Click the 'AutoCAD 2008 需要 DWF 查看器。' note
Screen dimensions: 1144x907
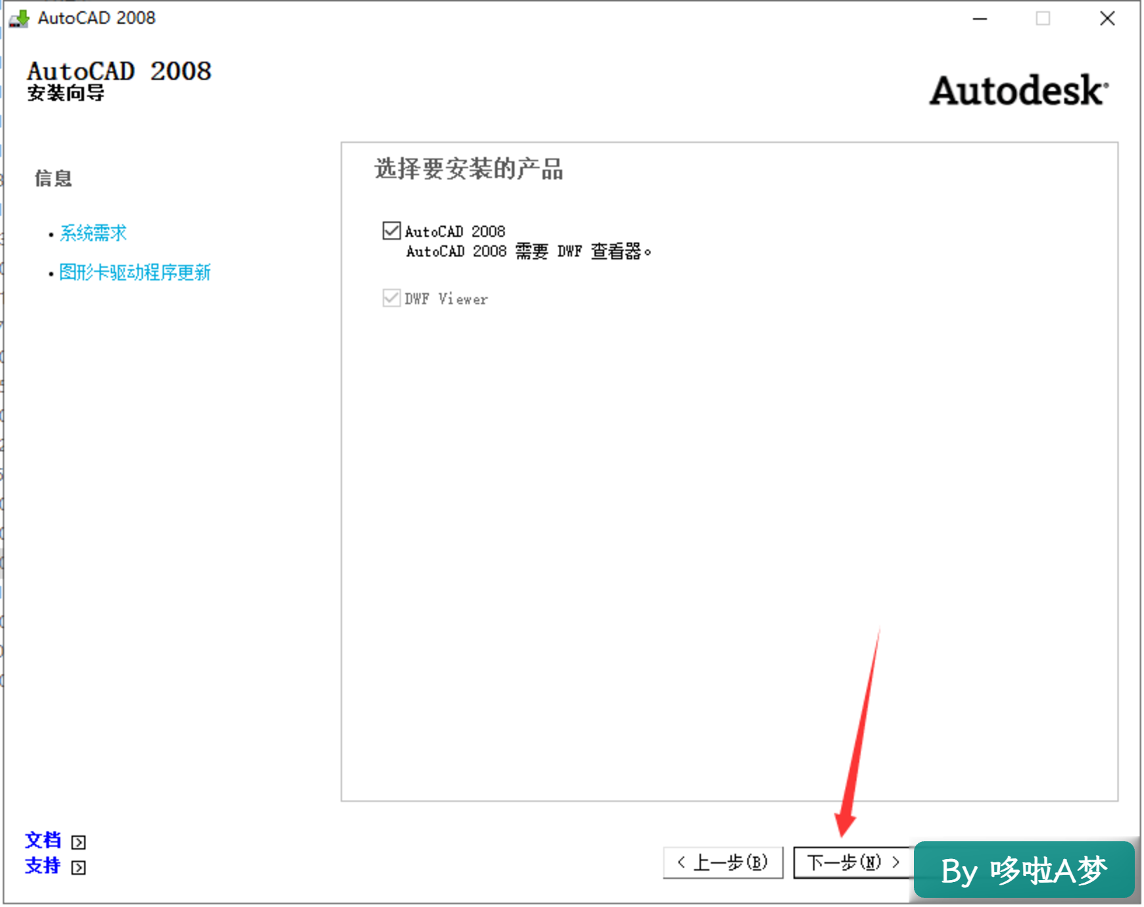tap(529, 251)
